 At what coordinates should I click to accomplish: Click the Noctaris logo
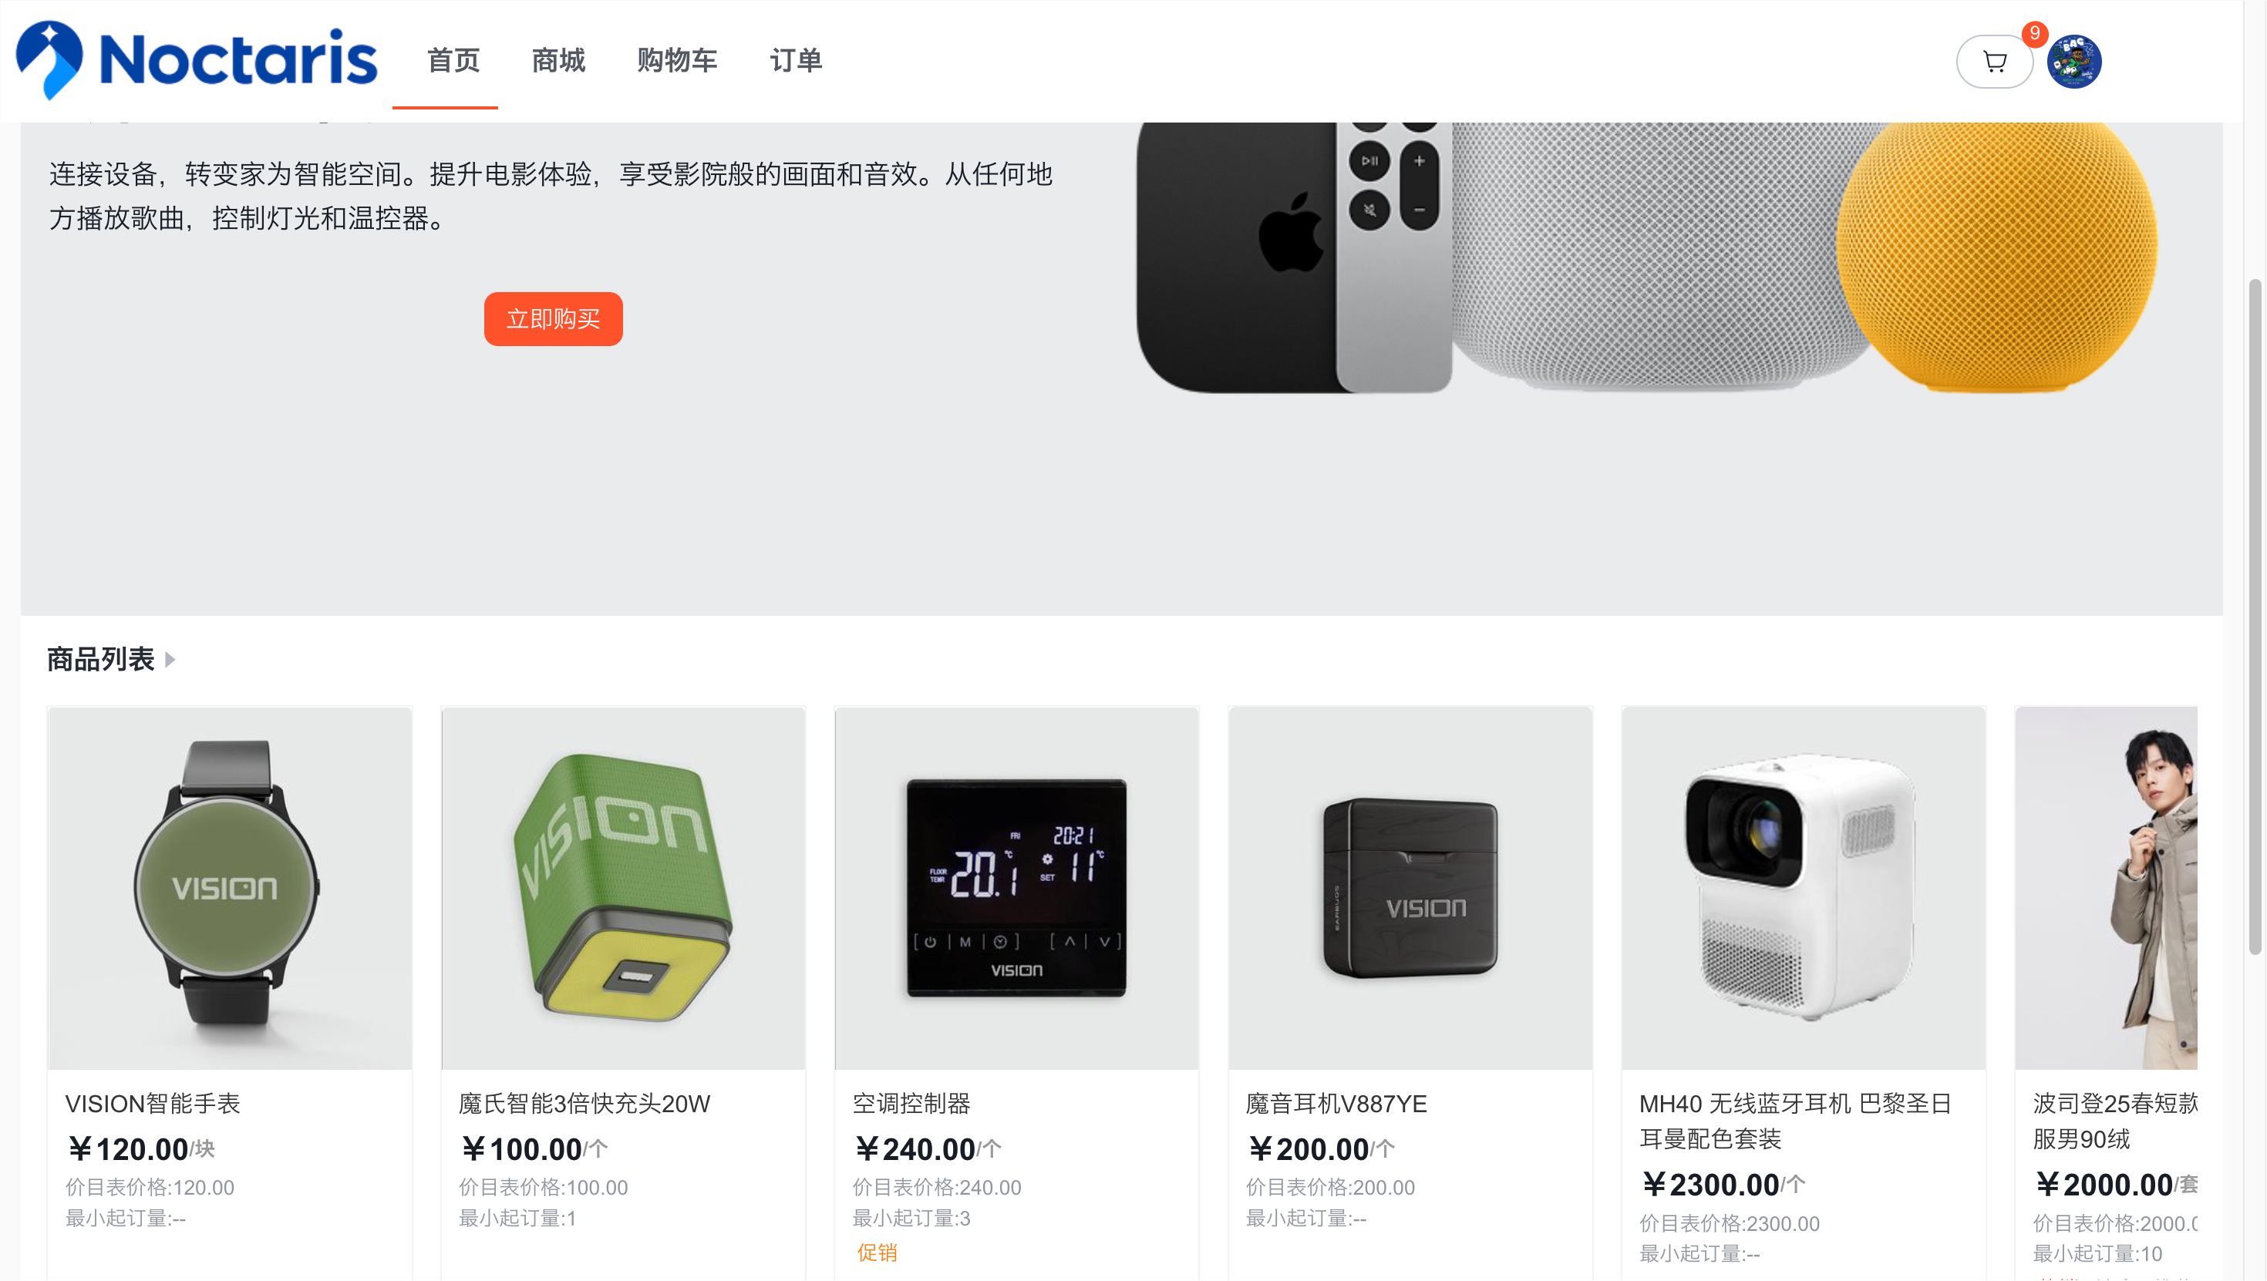pos(197,60)
